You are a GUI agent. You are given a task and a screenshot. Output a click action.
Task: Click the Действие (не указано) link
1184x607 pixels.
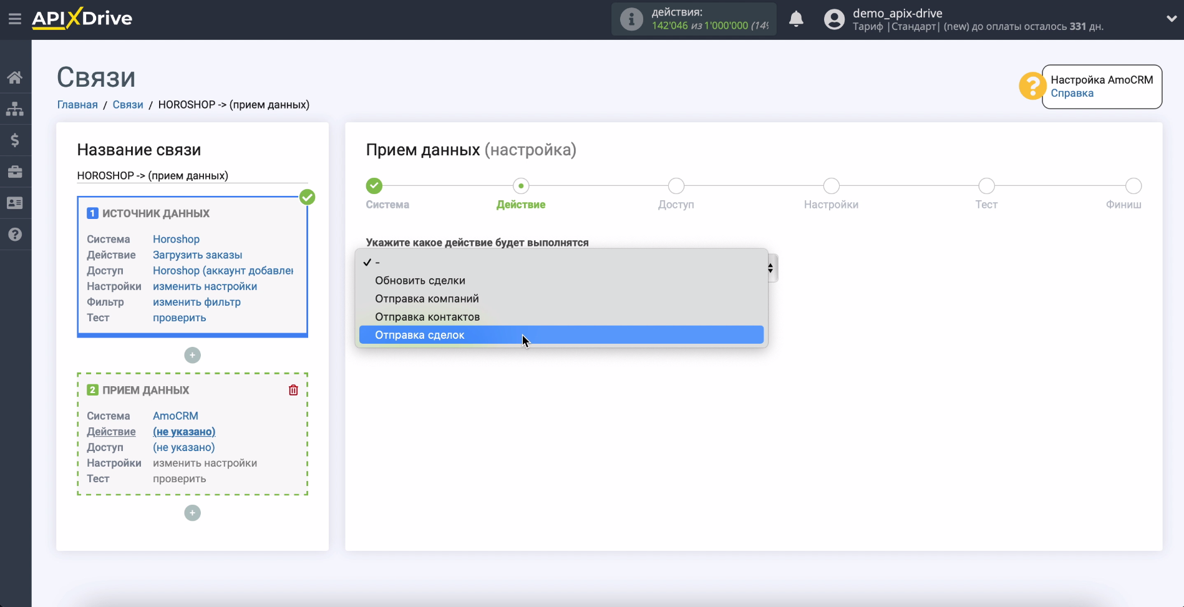[184, 432]
